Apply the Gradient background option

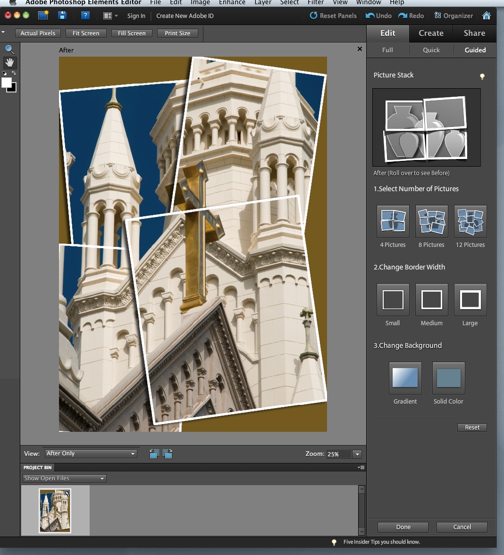(x=405, y=378)
